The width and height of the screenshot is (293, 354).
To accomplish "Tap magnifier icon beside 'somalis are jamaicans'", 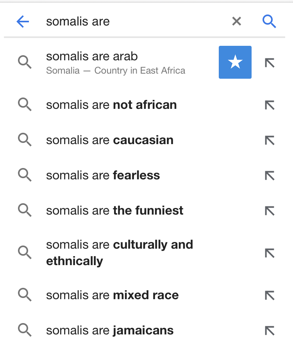I will (x=25, y=331).
